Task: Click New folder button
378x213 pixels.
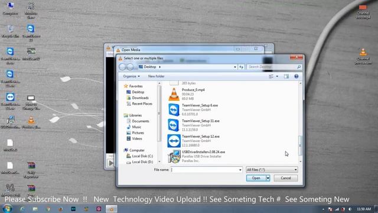Action: click(156, 76)
